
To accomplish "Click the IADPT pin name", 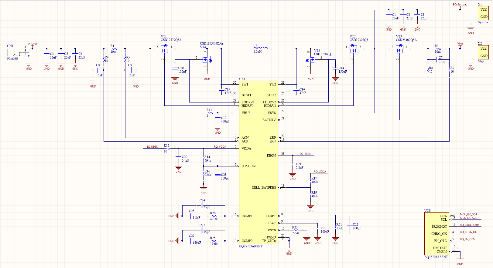I will coord(271,216).
